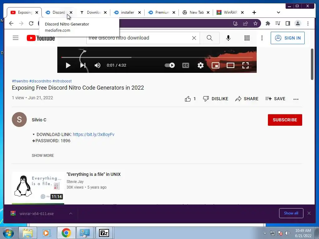Switch to the Exposing YouTube tab
Screen dimensions: 319x239
(24, 12)
